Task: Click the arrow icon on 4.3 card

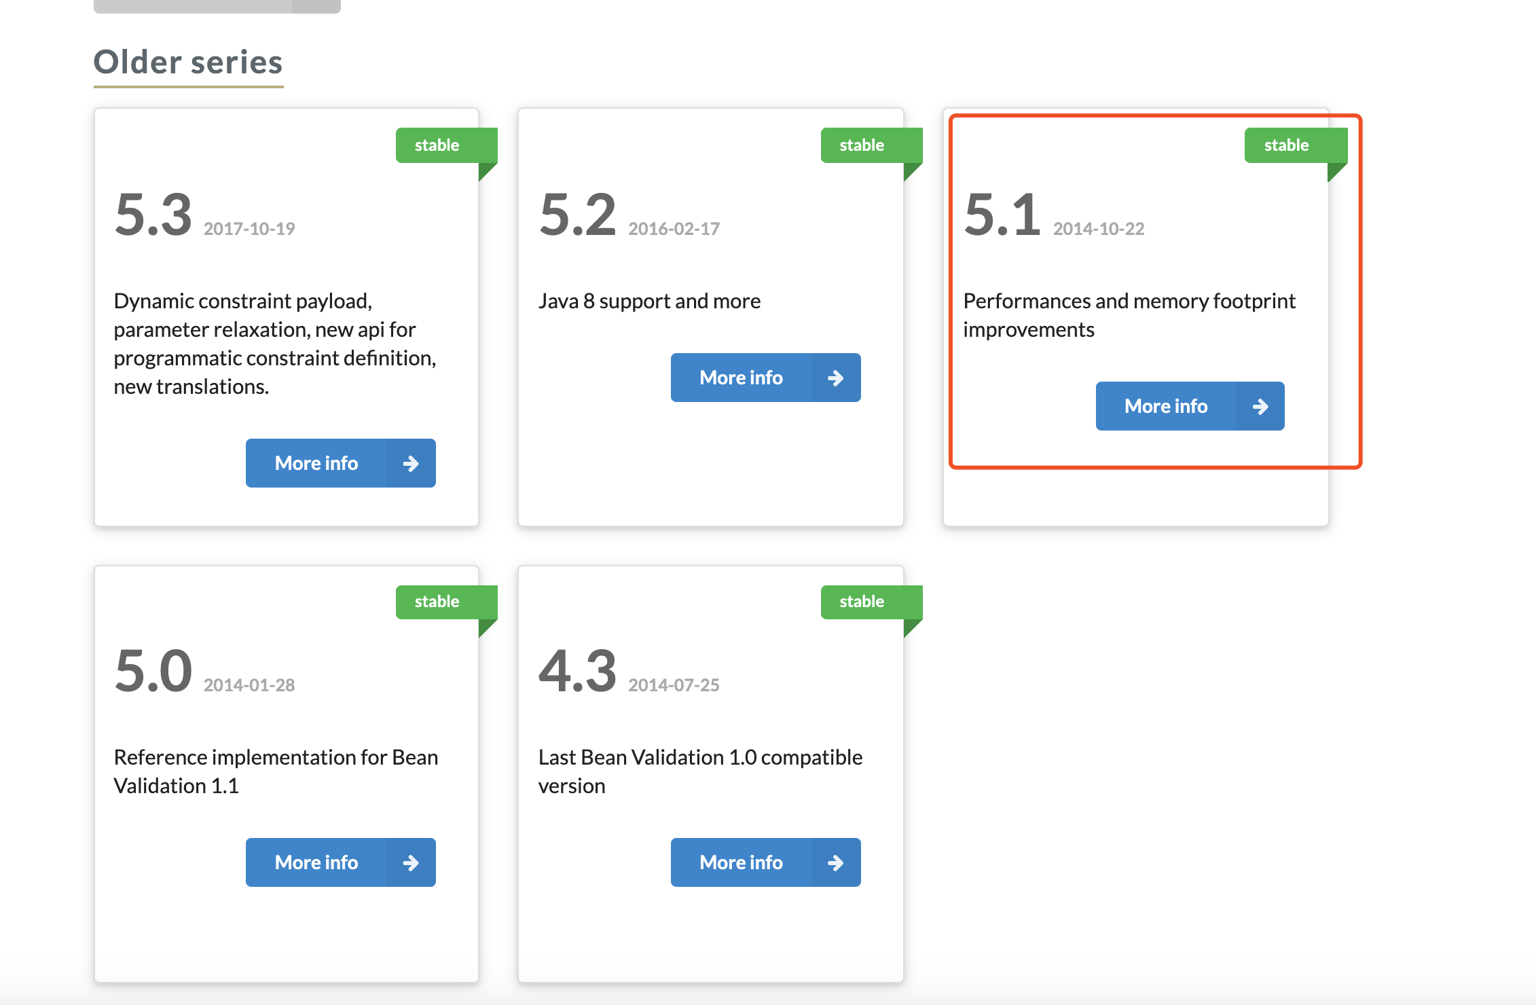Action: [836, 862]
